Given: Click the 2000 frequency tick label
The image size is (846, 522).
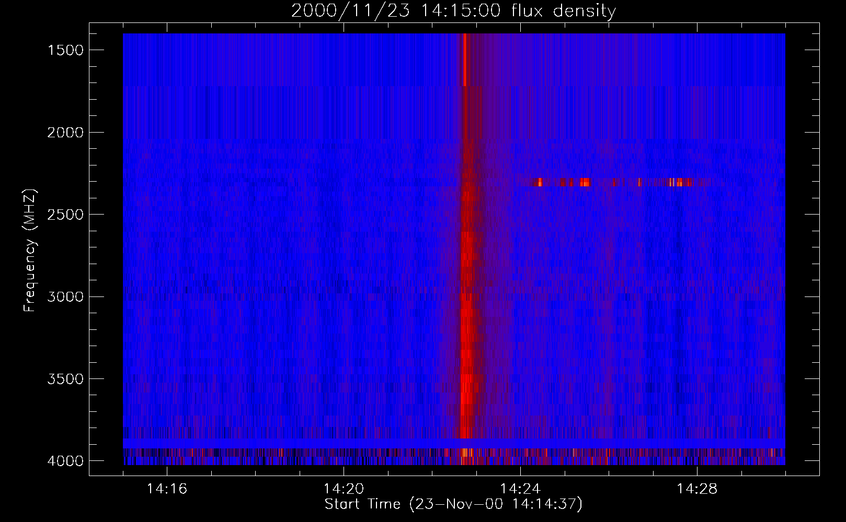Looking at the screenshot, I should (65, 133).
